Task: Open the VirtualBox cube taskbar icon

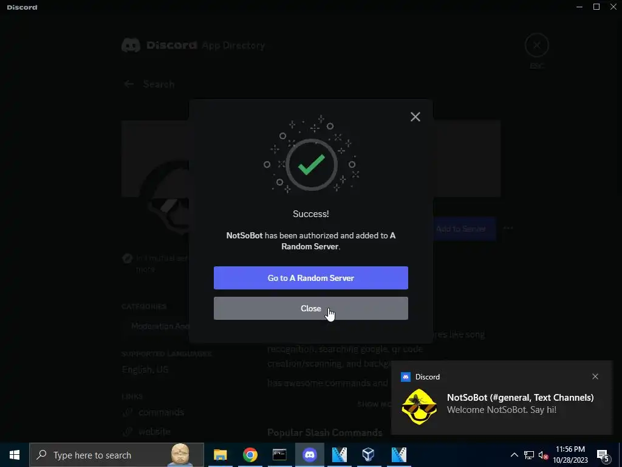Action: pyautogui.click(x=369, y=455)
